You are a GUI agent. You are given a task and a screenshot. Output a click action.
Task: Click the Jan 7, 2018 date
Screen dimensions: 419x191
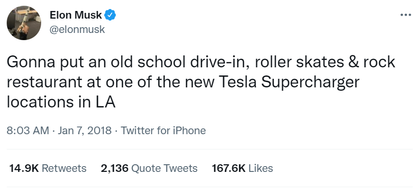click(x=86, y=130)
